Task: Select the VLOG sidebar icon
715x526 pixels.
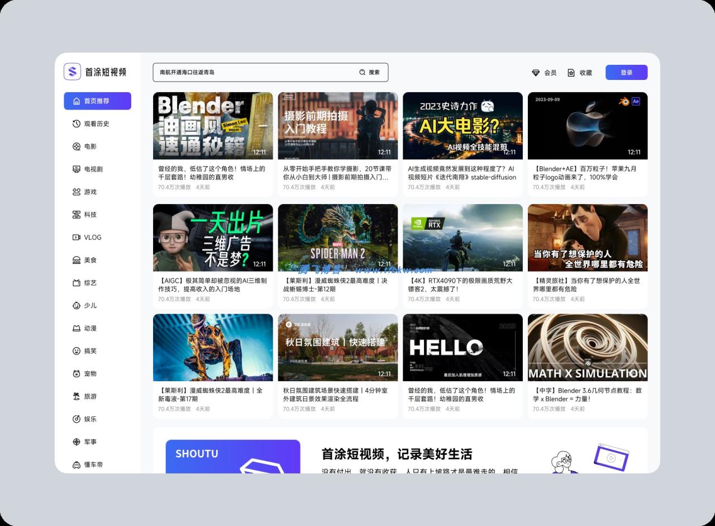Action: pyautogui.click(x=76, y=237)
